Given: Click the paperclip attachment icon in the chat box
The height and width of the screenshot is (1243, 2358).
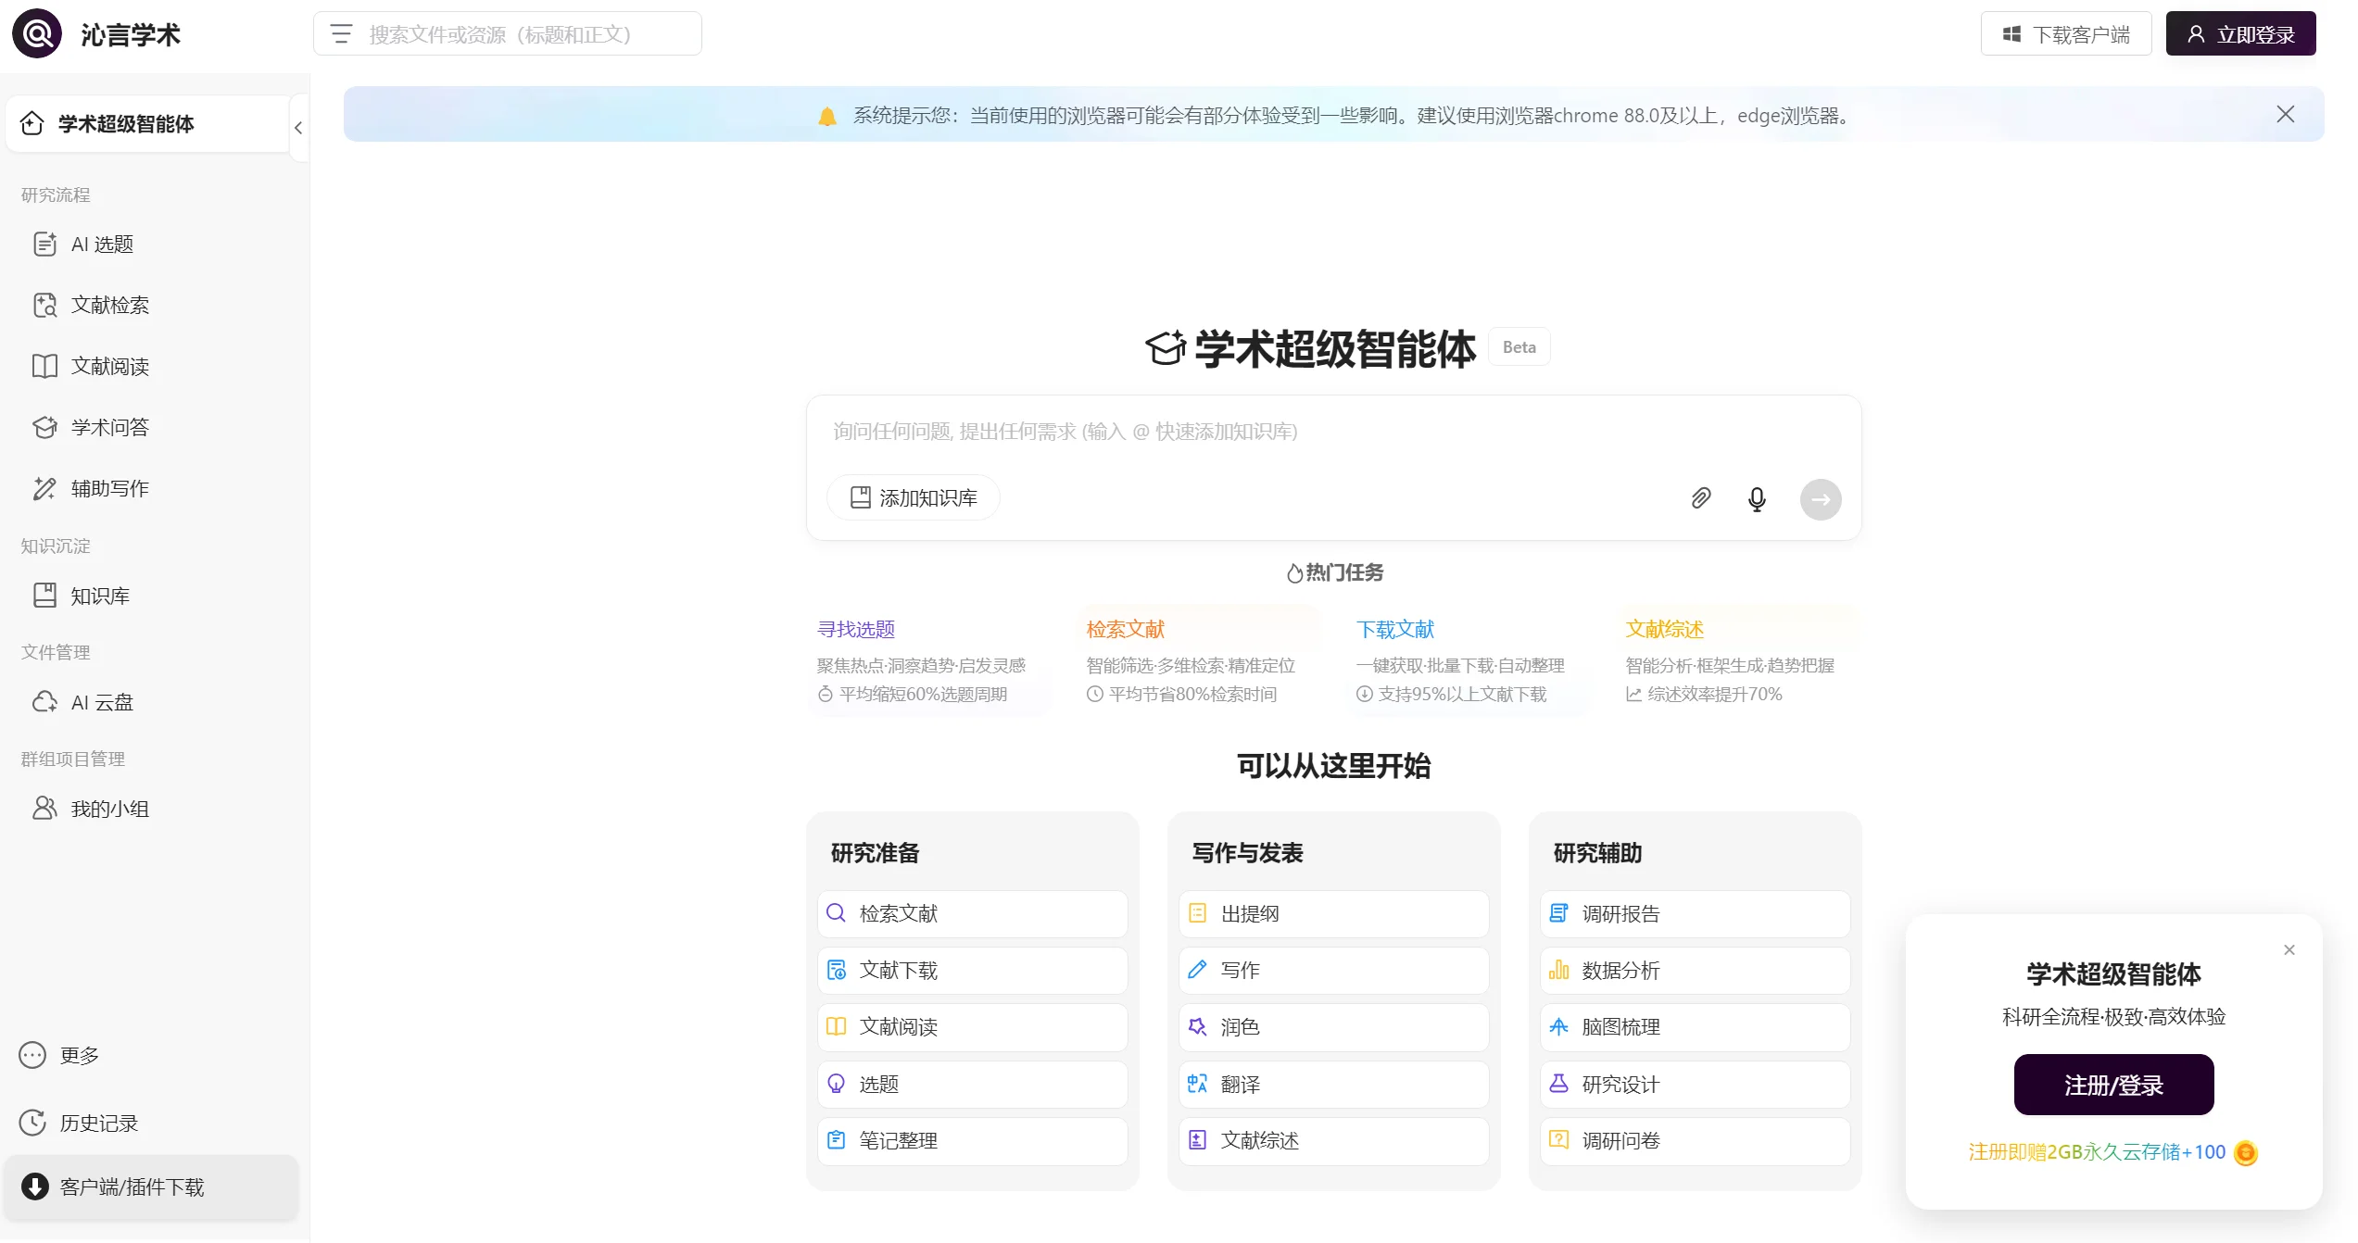Looking at the screenshot, I should click(1701, 498).
